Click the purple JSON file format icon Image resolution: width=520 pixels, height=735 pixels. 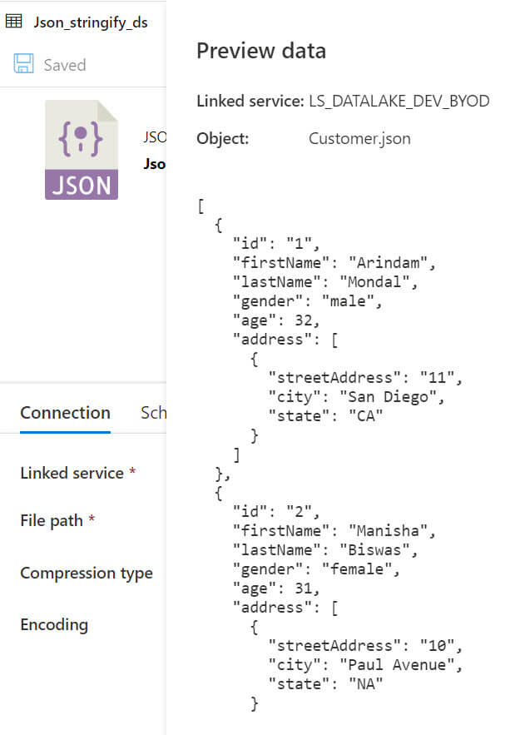click(82, 151)
